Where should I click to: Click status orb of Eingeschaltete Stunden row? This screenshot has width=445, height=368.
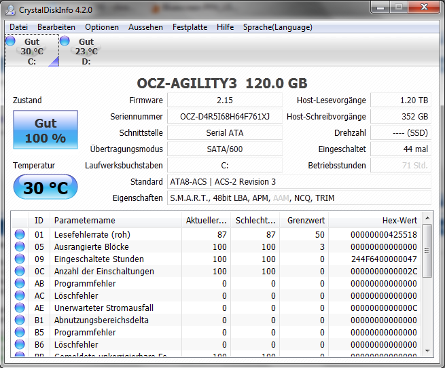point(20,259)
